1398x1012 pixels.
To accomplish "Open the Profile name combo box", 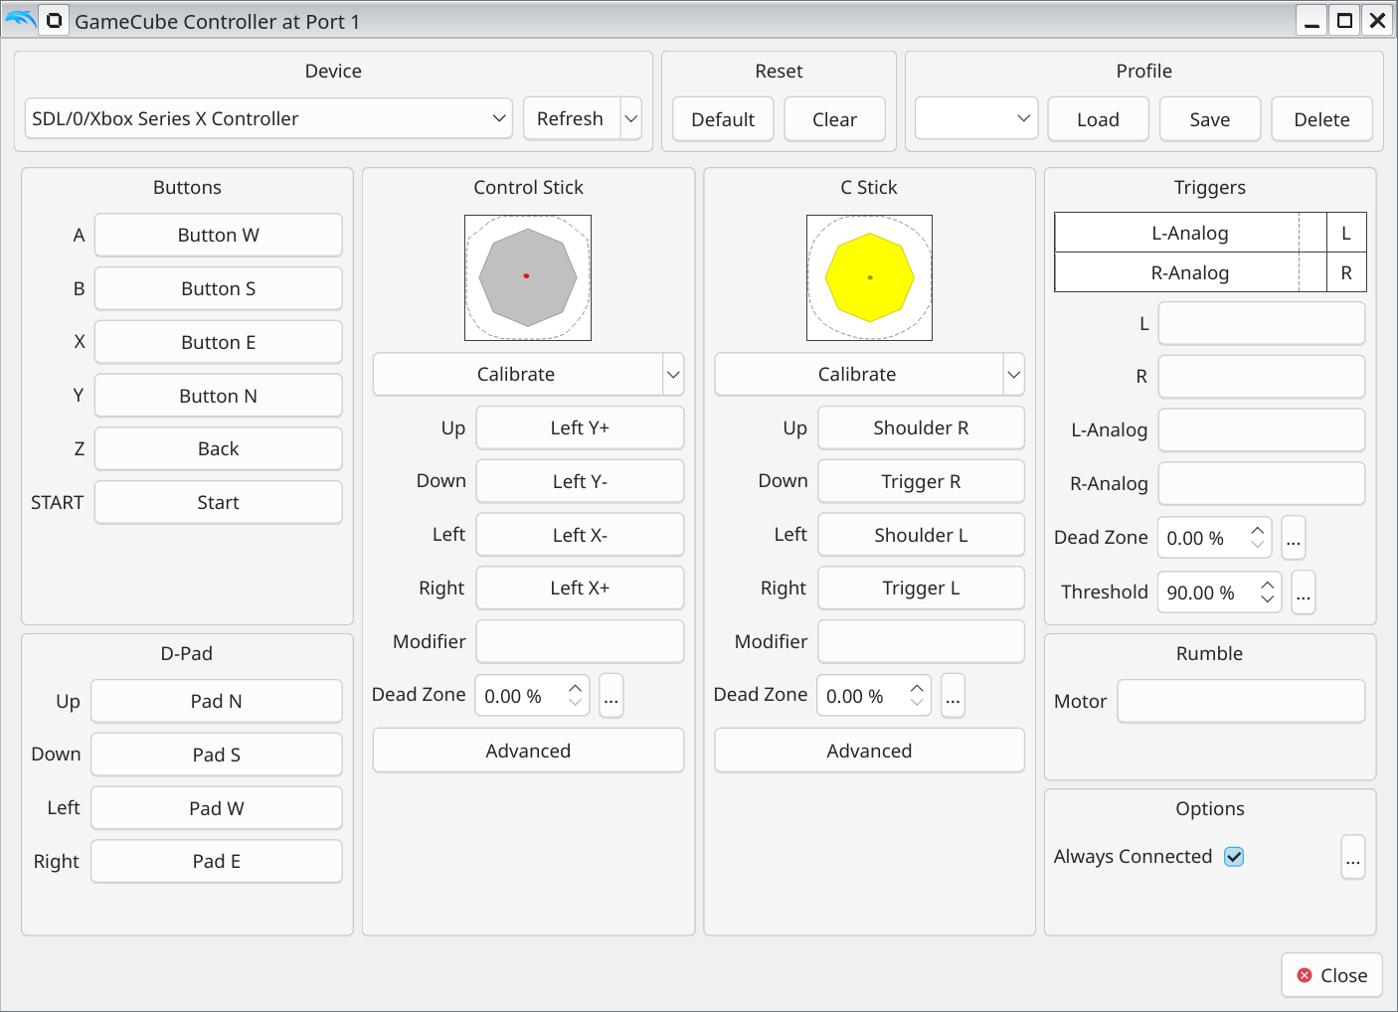I will [976, 118].
